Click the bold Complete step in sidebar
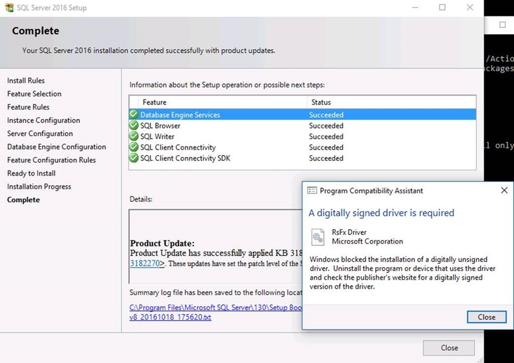Screen dimensions: 514x363 point(23,200)
